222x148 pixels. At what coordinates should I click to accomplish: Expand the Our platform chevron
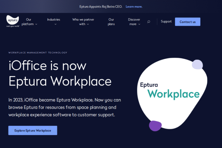tap(36, 24)
